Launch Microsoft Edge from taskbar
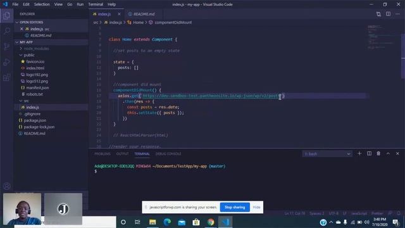Screen dimensions: 405x228 [x=167, y=222]
